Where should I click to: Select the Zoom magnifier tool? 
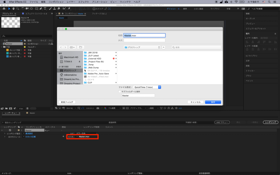[17, 9]
